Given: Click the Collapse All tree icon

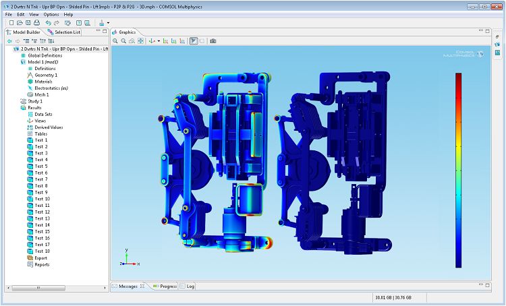Looking at the screenshot, I should (26, 41).
